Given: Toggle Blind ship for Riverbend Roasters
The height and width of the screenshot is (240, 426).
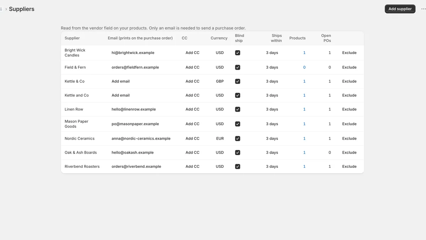Looking at the screenshot, I should tap(237, 166).
